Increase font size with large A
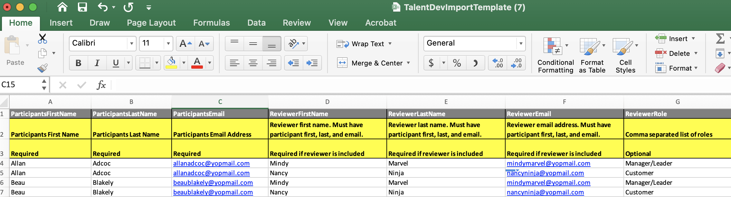 pos(185,43)
